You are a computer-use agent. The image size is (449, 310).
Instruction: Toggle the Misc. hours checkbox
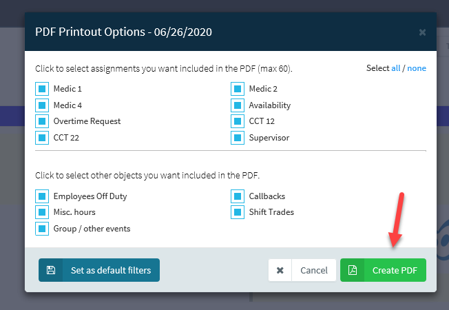42,212
